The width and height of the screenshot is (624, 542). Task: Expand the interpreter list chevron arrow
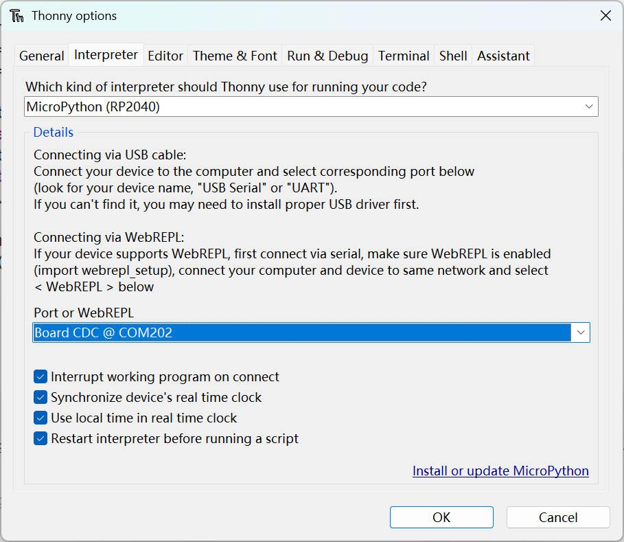tap(589, 106)
